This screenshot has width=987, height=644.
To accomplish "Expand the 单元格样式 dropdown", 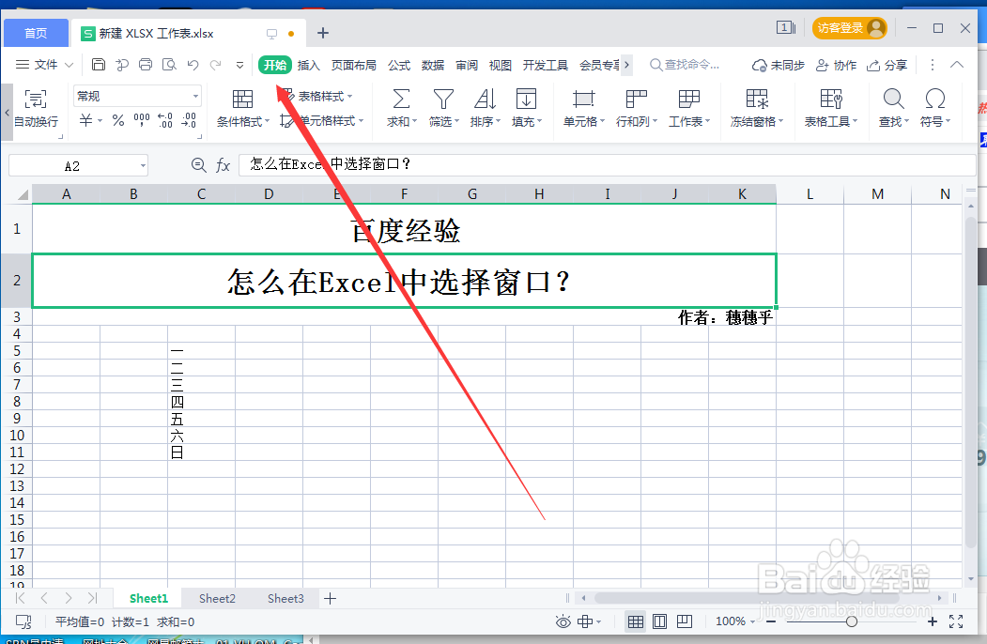I will click(362, 120).
